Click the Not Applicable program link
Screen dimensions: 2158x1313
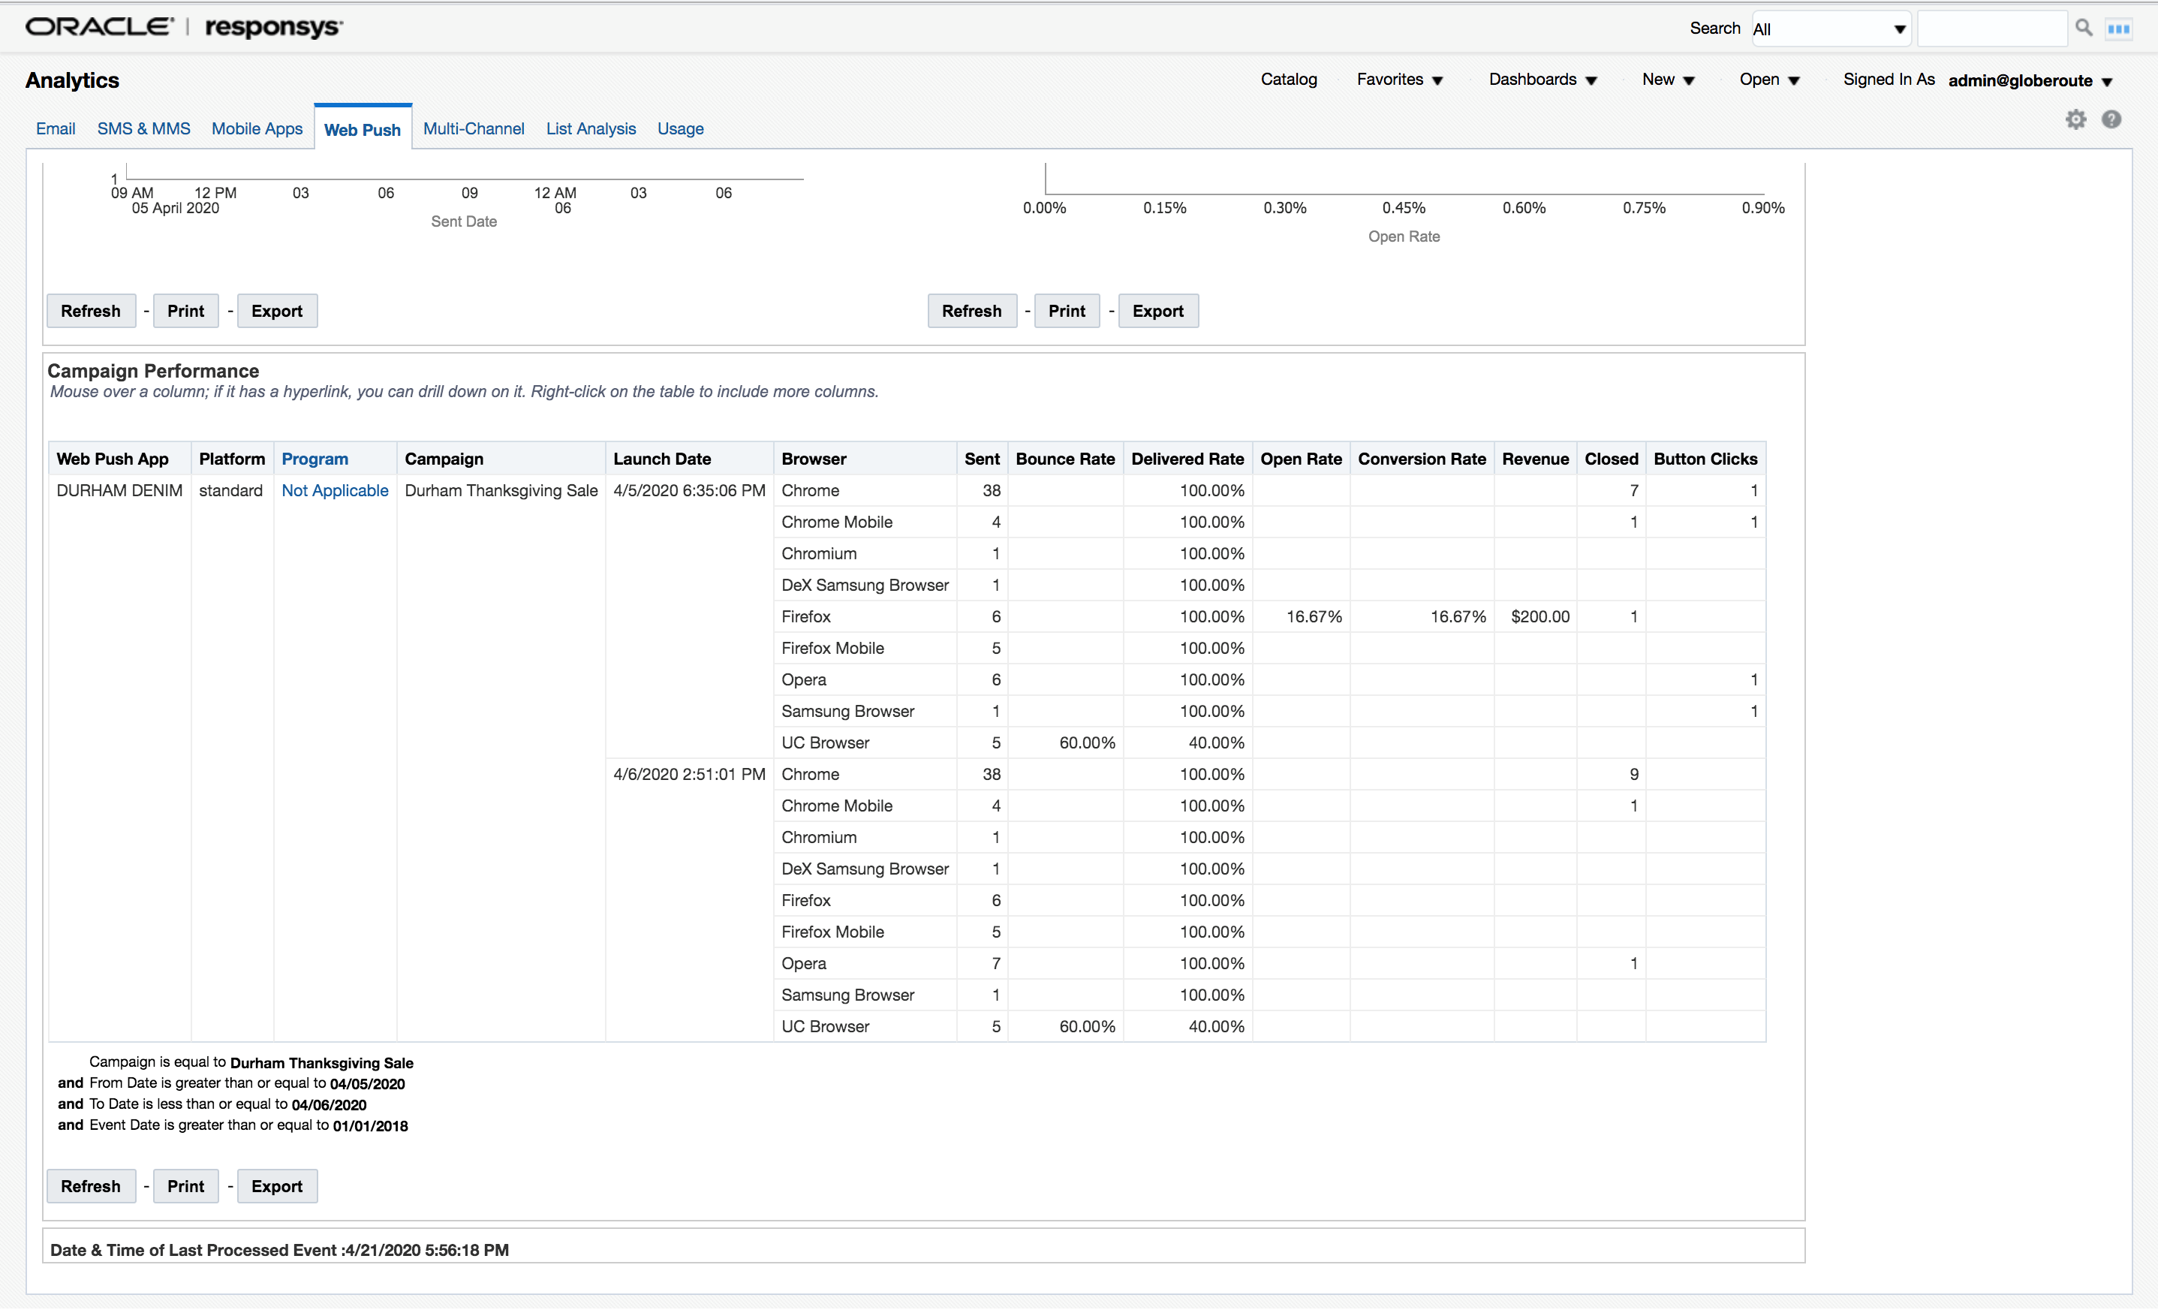click(x=335, y=490)
